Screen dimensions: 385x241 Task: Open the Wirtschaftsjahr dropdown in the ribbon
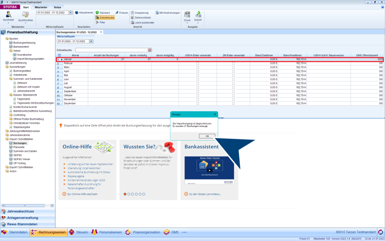pos(70,13)
